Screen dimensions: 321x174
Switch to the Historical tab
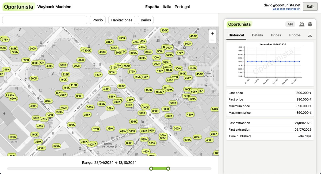(236, 35)
